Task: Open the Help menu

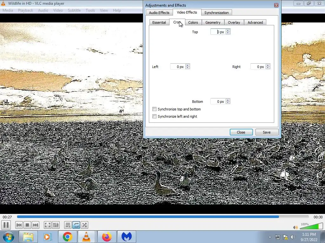Action: (x=117, y=10)
